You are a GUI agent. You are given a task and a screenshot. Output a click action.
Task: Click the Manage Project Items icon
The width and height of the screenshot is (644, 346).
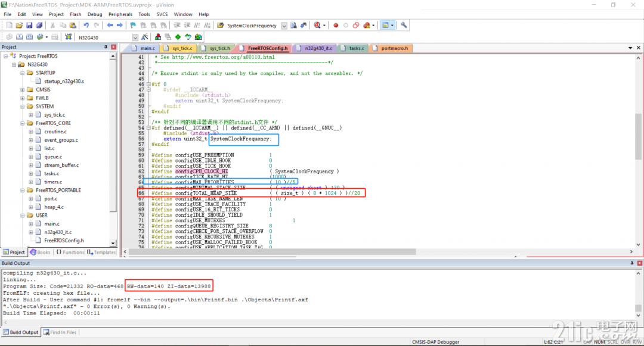(158, 37)
